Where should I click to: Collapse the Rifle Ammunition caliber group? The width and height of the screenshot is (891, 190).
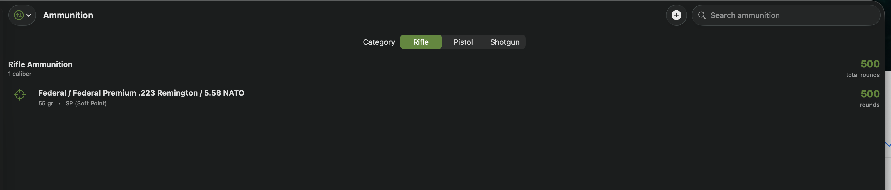pos(40,64)
